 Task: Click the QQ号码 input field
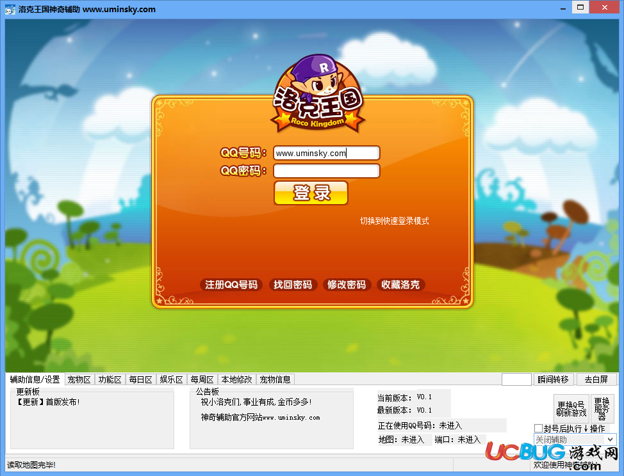(x=326, y=153)
